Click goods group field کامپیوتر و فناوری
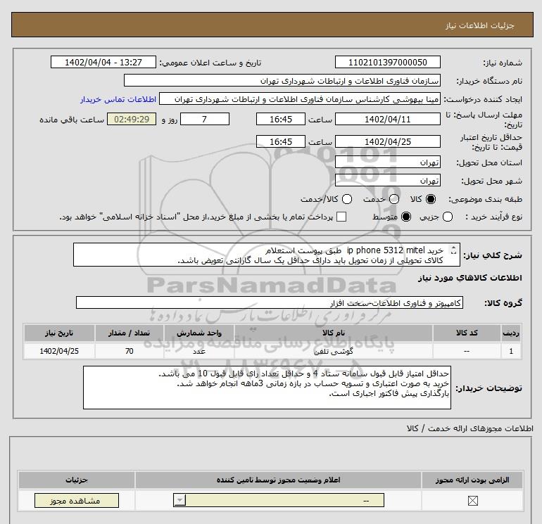This screenshot has height=524, width=542. point(270,303)
